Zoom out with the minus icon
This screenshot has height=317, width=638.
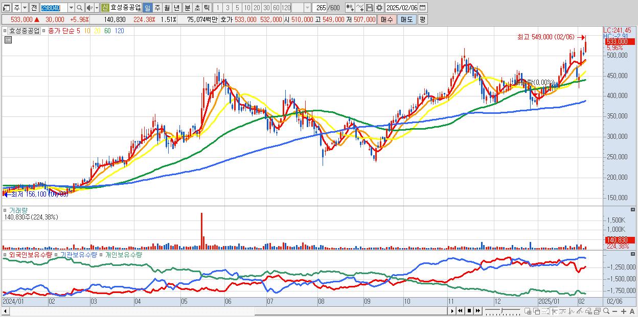point(614,311)
